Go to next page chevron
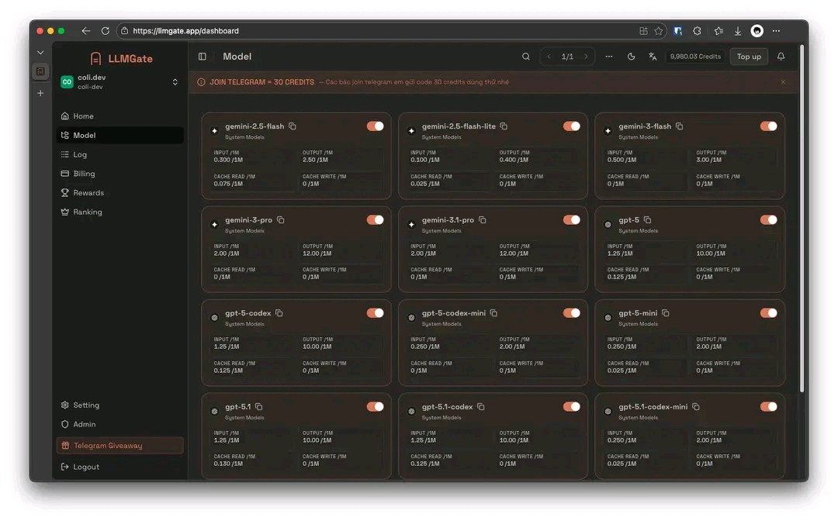This screenshot has width=838, height=521. pyautogui.click(x=586, y=57)
